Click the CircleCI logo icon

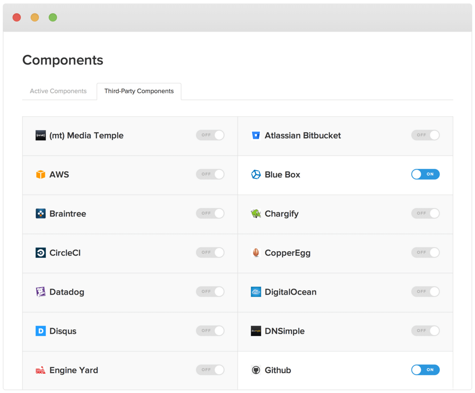(x=41, y=252)
